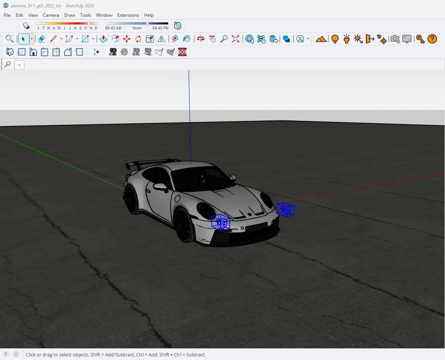445x360 pixels.
Task: Click the Zoom Extents tool
Action: (236, 39)
